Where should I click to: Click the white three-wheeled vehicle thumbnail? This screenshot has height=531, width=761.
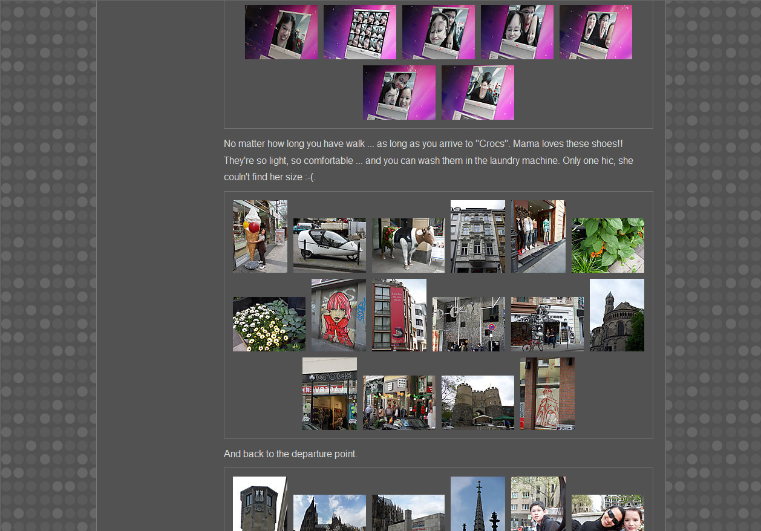point(329,245)
